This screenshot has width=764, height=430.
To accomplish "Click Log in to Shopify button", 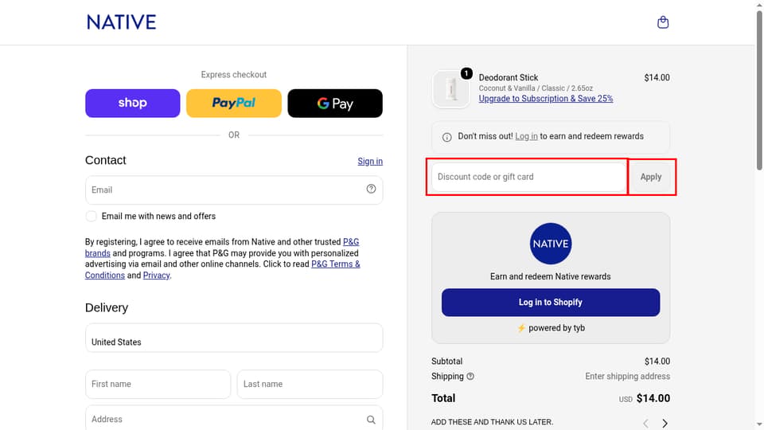I will tap(551, 303).
